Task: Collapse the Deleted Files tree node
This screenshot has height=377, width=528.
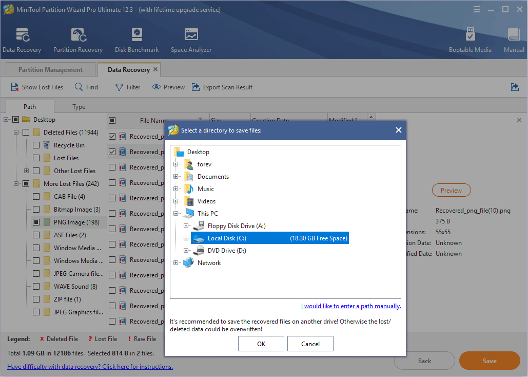Action: point(16,132)
